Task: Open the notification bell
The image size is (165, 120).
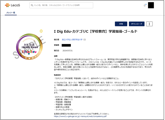Action: tap(145, 5)
